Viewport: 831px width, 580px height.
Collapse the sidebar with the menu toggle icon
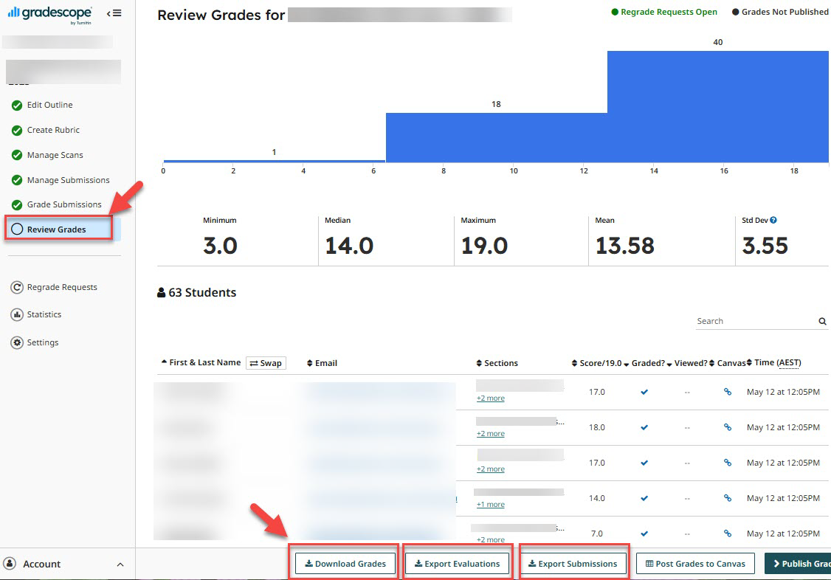[114, 13]
